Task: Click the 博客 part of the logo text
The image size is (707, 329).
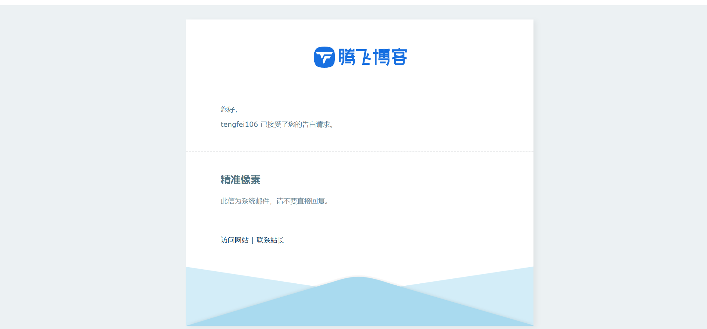Action: [x=392, y=57]
